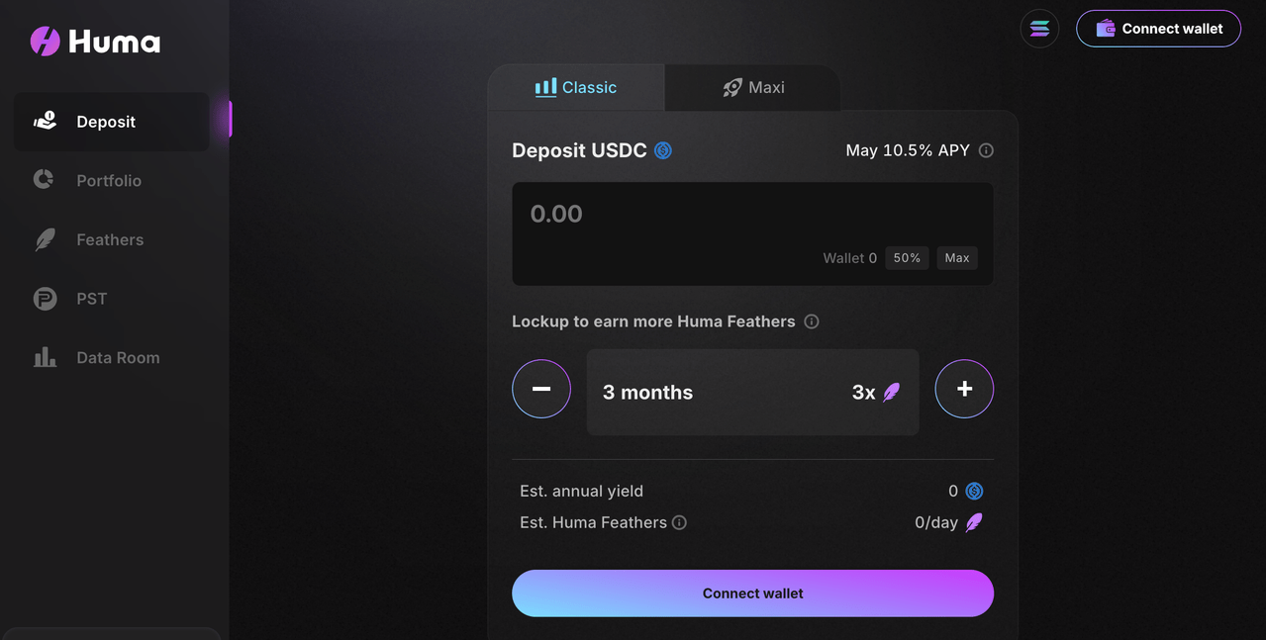Click the 50% amount button
Screen dimensions: 1266x640
907,258
